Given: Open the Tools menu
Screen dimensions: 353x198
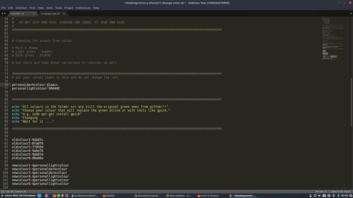Looking at the screenshot, I should coord(58,8).
